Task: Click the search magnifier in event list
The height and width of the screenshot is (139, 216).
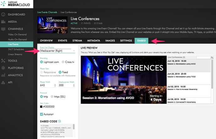Action: pos(212,57)
